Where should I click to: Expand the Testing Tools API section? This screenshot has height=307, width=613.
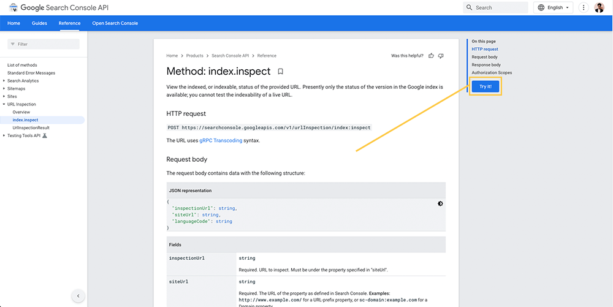coord(4,135)
